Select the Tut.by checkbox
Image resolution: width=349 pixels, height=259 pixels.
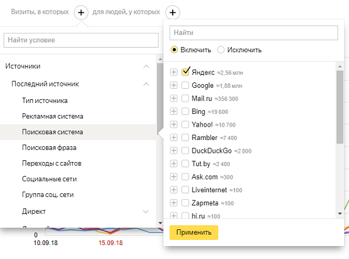(x=185, y=164)
